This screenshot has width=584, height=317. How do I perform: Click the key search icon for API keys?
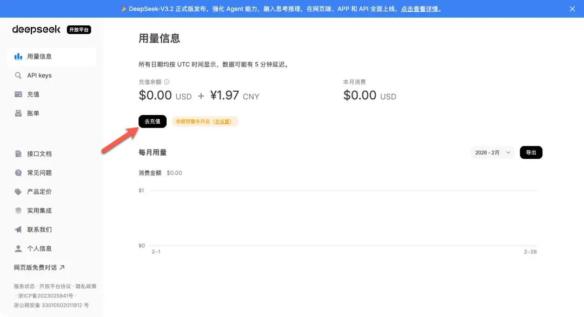18,76
